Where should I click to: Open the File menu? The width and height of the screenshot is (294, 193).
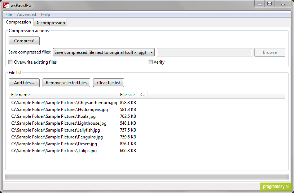coord(9,14)
